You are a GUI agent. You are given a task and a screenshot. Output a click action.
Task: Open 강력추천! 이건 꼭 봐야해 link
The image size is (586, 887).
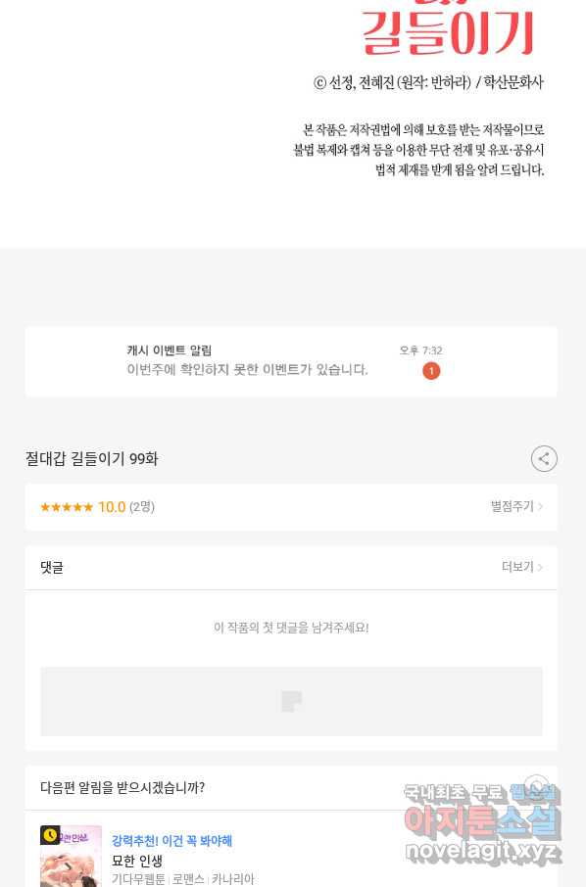pyautogui.click(x=171, y=841)
